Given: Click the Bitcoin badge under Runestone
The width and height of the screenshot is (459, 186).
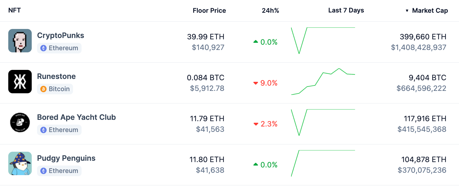Looking at the screenshot, I should click(55, 89).
